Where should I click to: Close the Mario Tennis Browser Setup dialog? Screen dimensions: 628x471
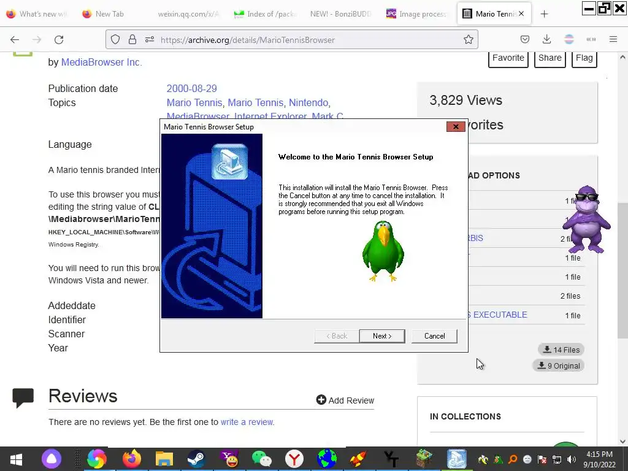[456, 126]
